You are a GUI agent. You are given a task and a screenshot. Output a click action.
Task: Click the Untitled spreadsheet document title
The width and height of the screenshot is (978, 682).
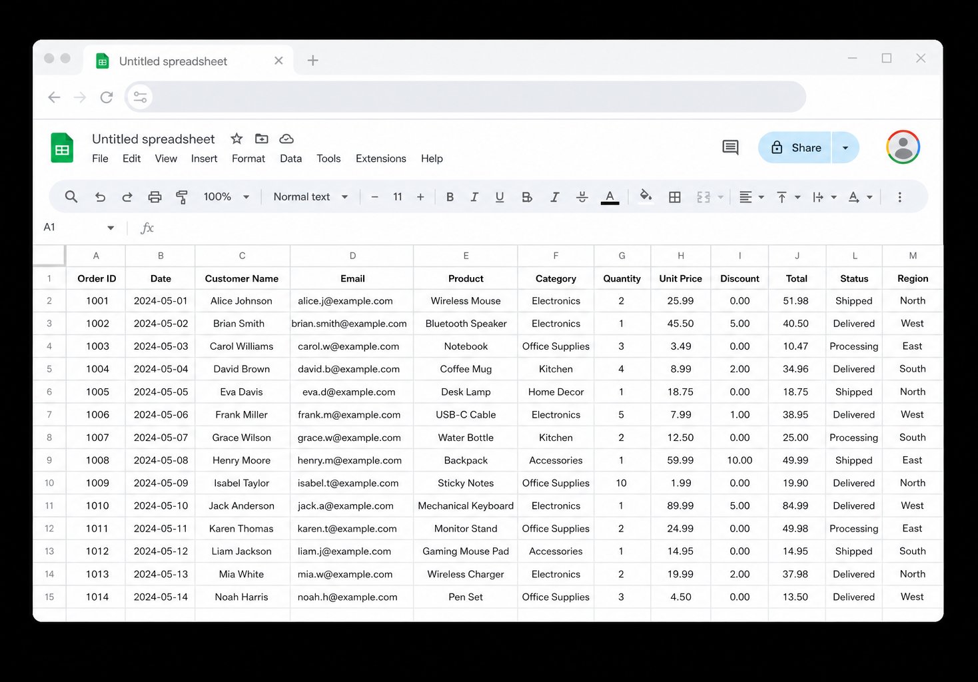153,139
